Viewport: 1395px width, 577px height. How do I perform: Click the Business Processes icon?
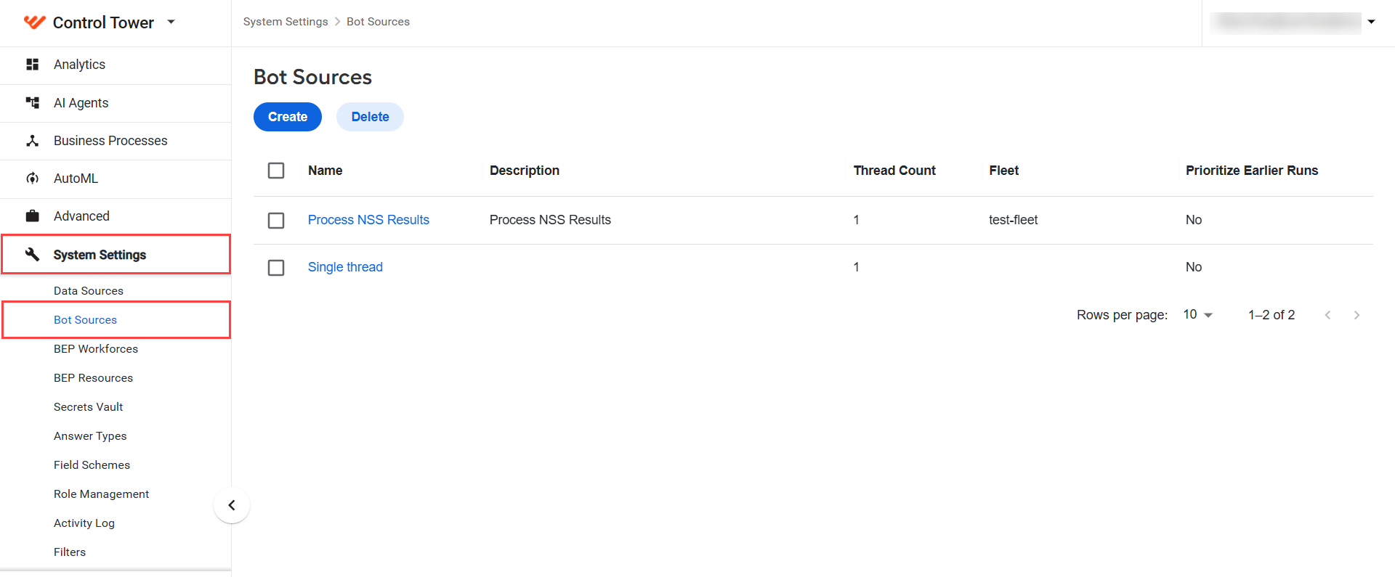click(33, 141)
